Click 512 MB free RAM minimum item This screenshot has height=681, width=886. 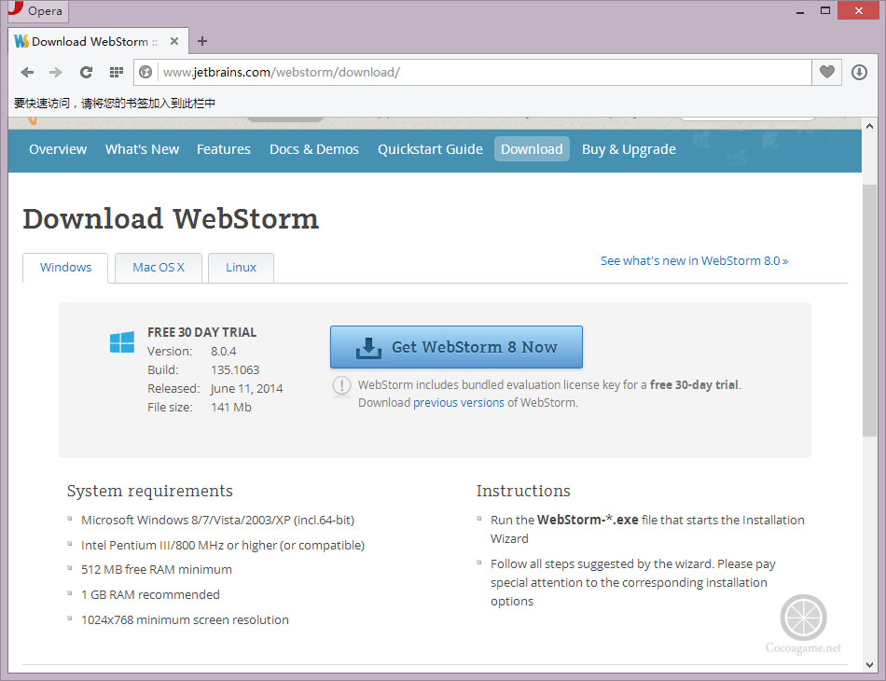tap(157, 569)
